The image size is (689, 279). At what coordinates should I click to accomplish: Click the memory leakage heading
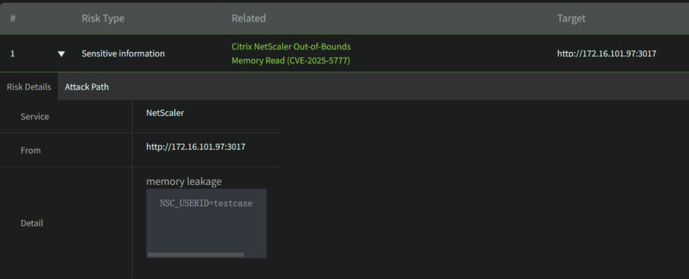[x=184, y=181]
